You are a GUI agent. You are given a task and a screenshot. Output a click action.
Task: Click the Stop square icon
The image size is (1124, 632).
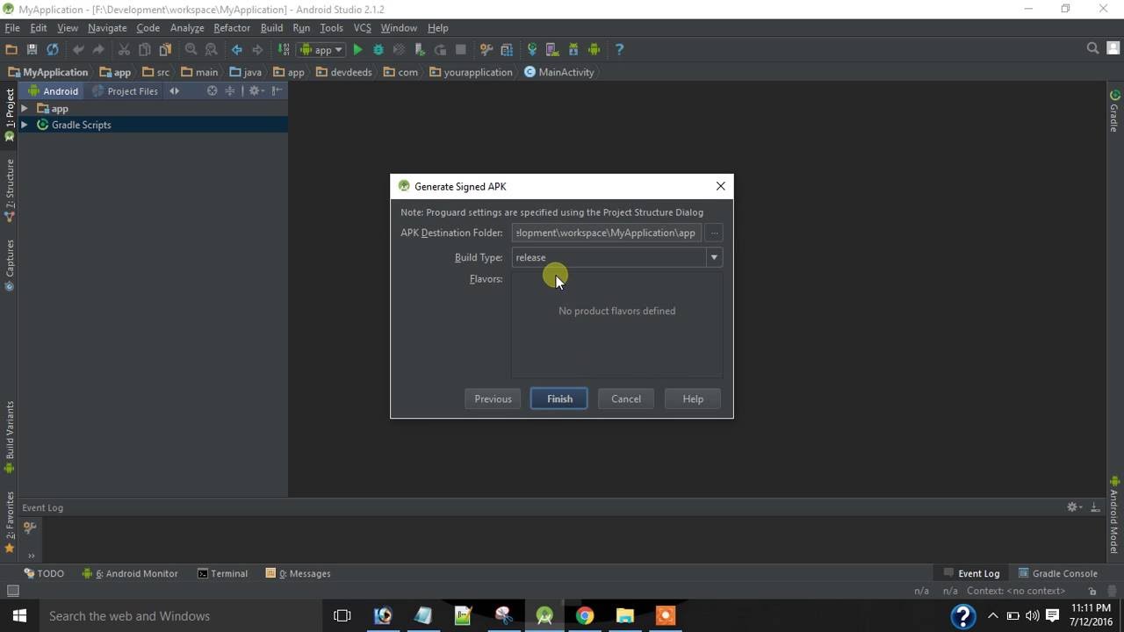pyautogui.click(x=460, y=49)
